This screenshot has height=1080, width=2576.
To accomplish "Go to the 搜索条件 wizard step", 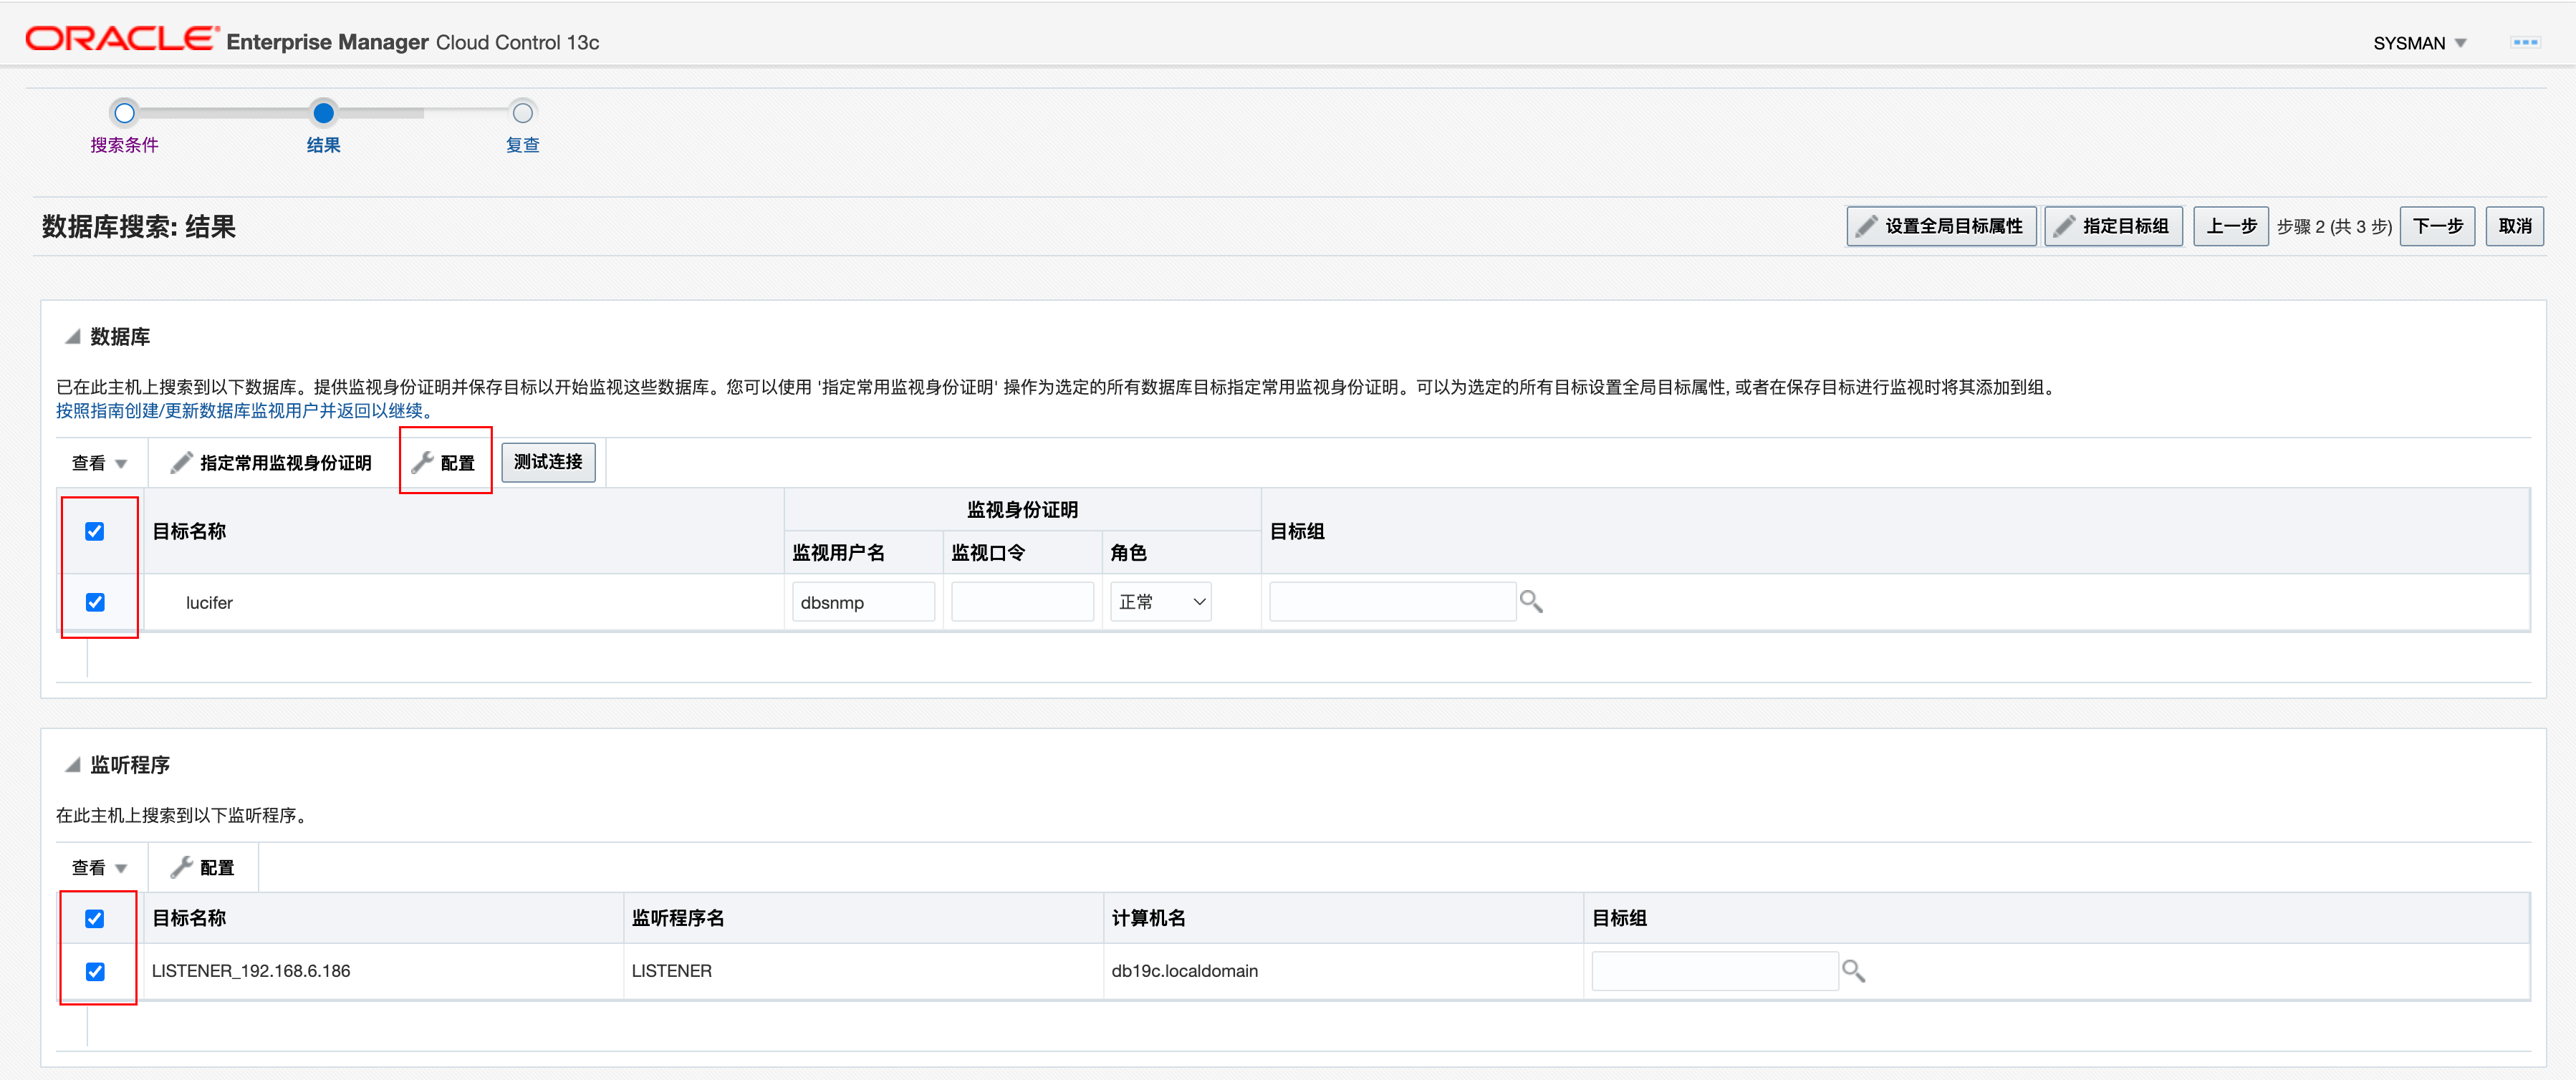I will [124, 145].
